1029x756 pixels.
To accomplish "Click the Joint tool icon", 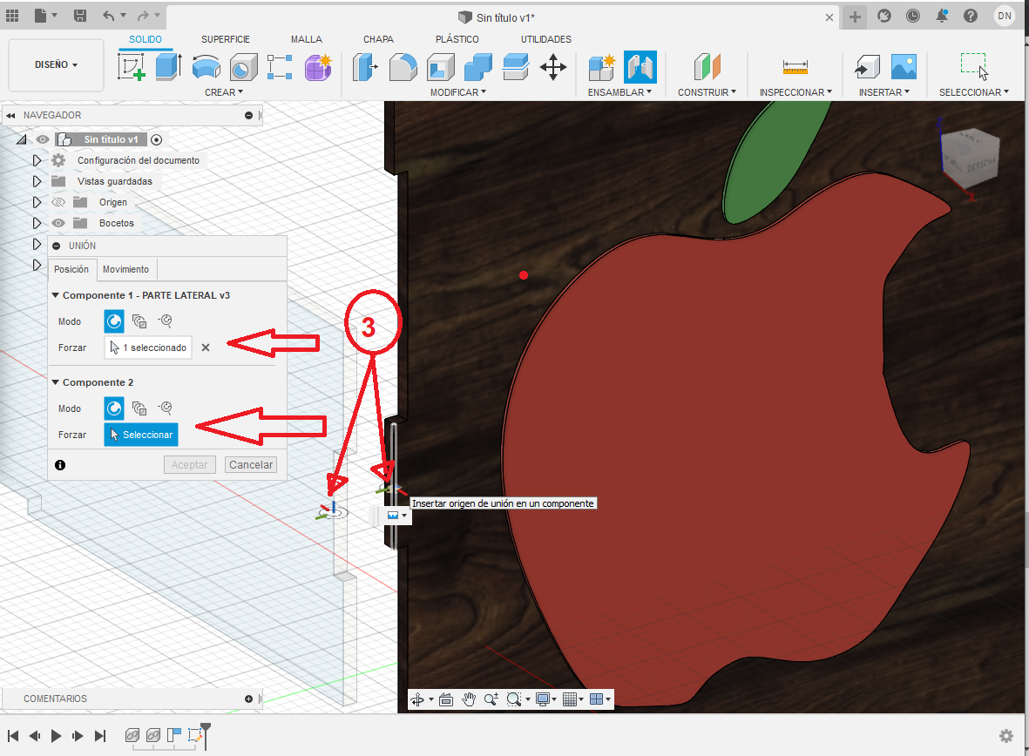I will pyautogui.click(x=640, y=67).
